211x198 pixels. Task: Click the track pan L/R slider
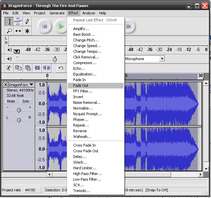19,120
